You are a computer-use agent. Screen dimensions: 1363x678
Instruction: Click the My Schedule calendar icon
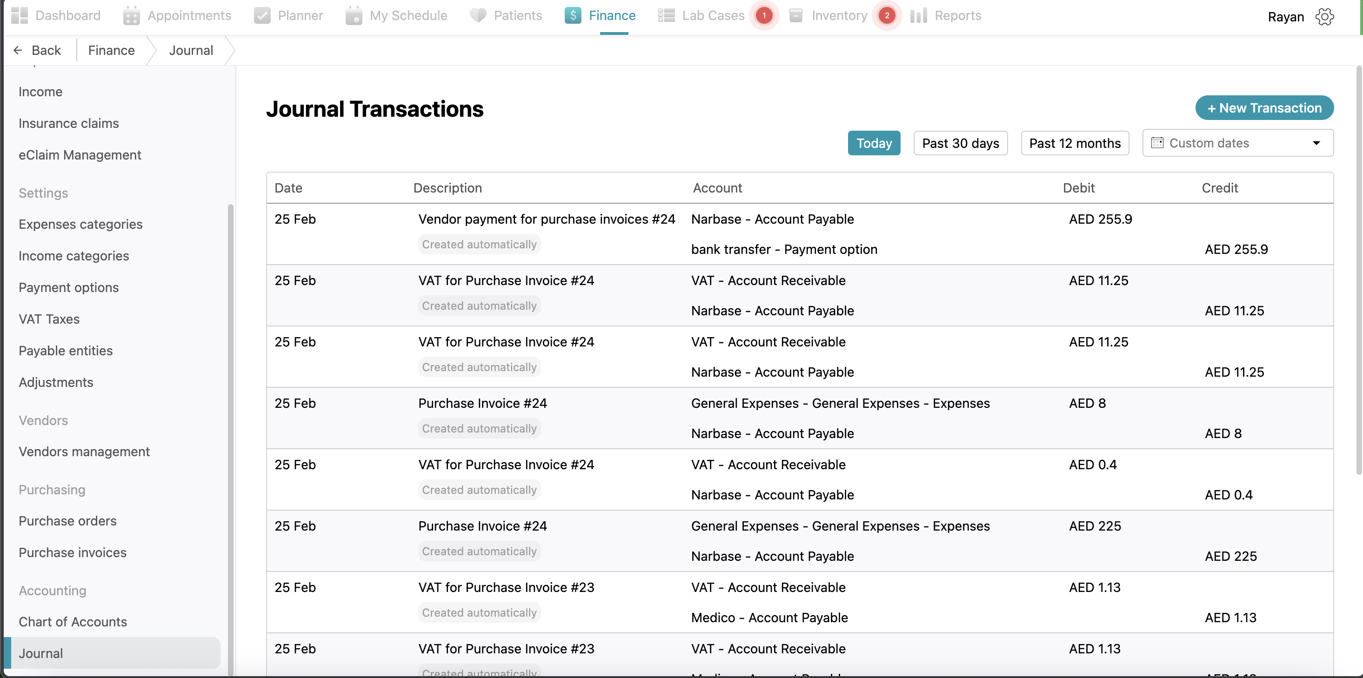354,15
